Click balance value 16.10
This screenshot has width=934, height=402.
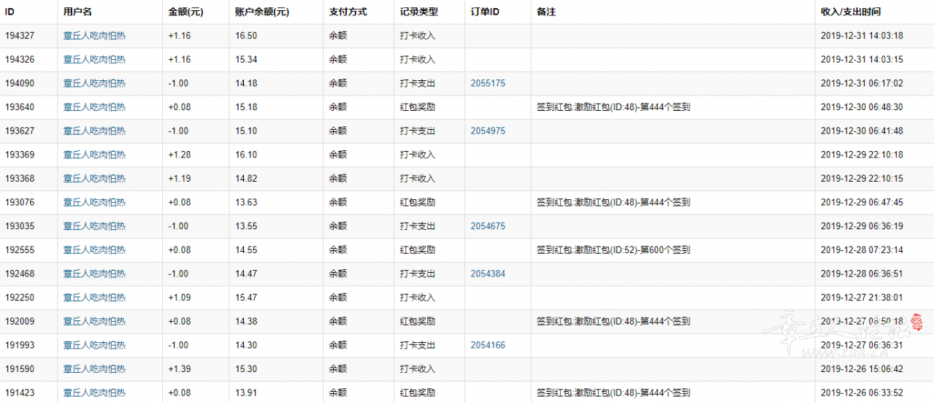pos(246,155)
